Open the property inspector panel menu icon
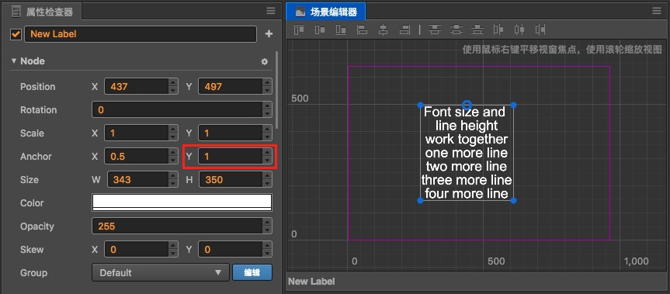This screenshot has width=670, height=294. point(271,11)
